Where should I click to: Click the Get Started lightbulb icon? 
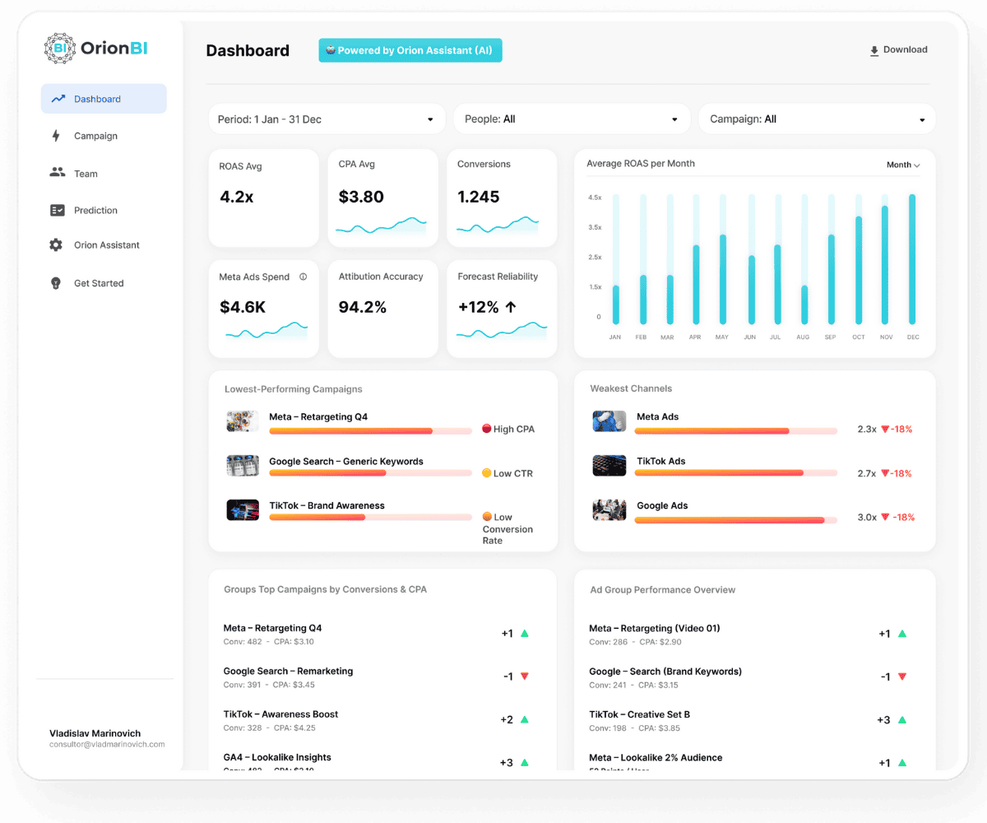(x=56, y=283)
